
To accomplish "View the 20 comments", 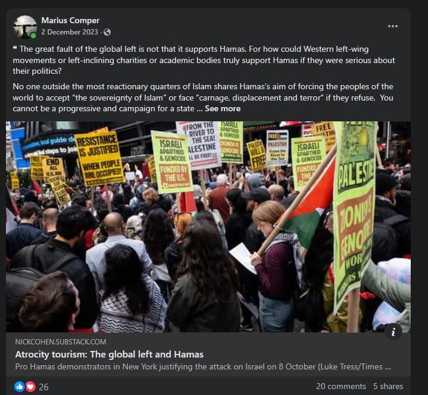I will pyautogui.click(x=341, y=386).
